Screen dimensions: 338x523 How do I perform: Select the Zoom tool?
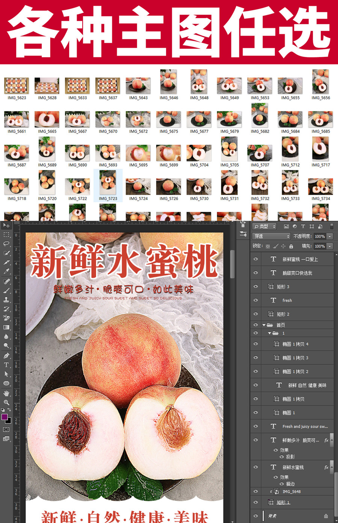pyautogui.click(x=6, y=402)
